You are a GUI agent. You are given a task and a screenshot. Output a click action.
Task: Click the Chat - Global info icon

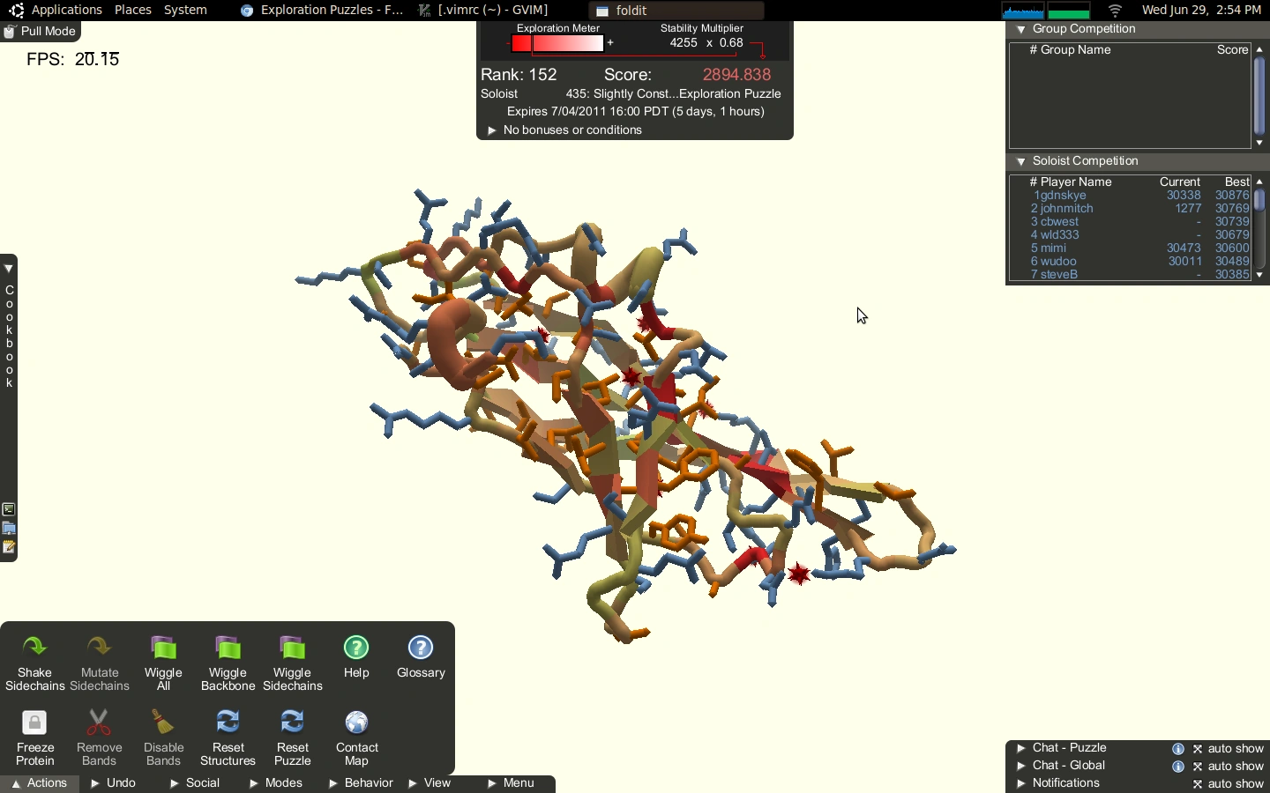(x=1178, y=767)
